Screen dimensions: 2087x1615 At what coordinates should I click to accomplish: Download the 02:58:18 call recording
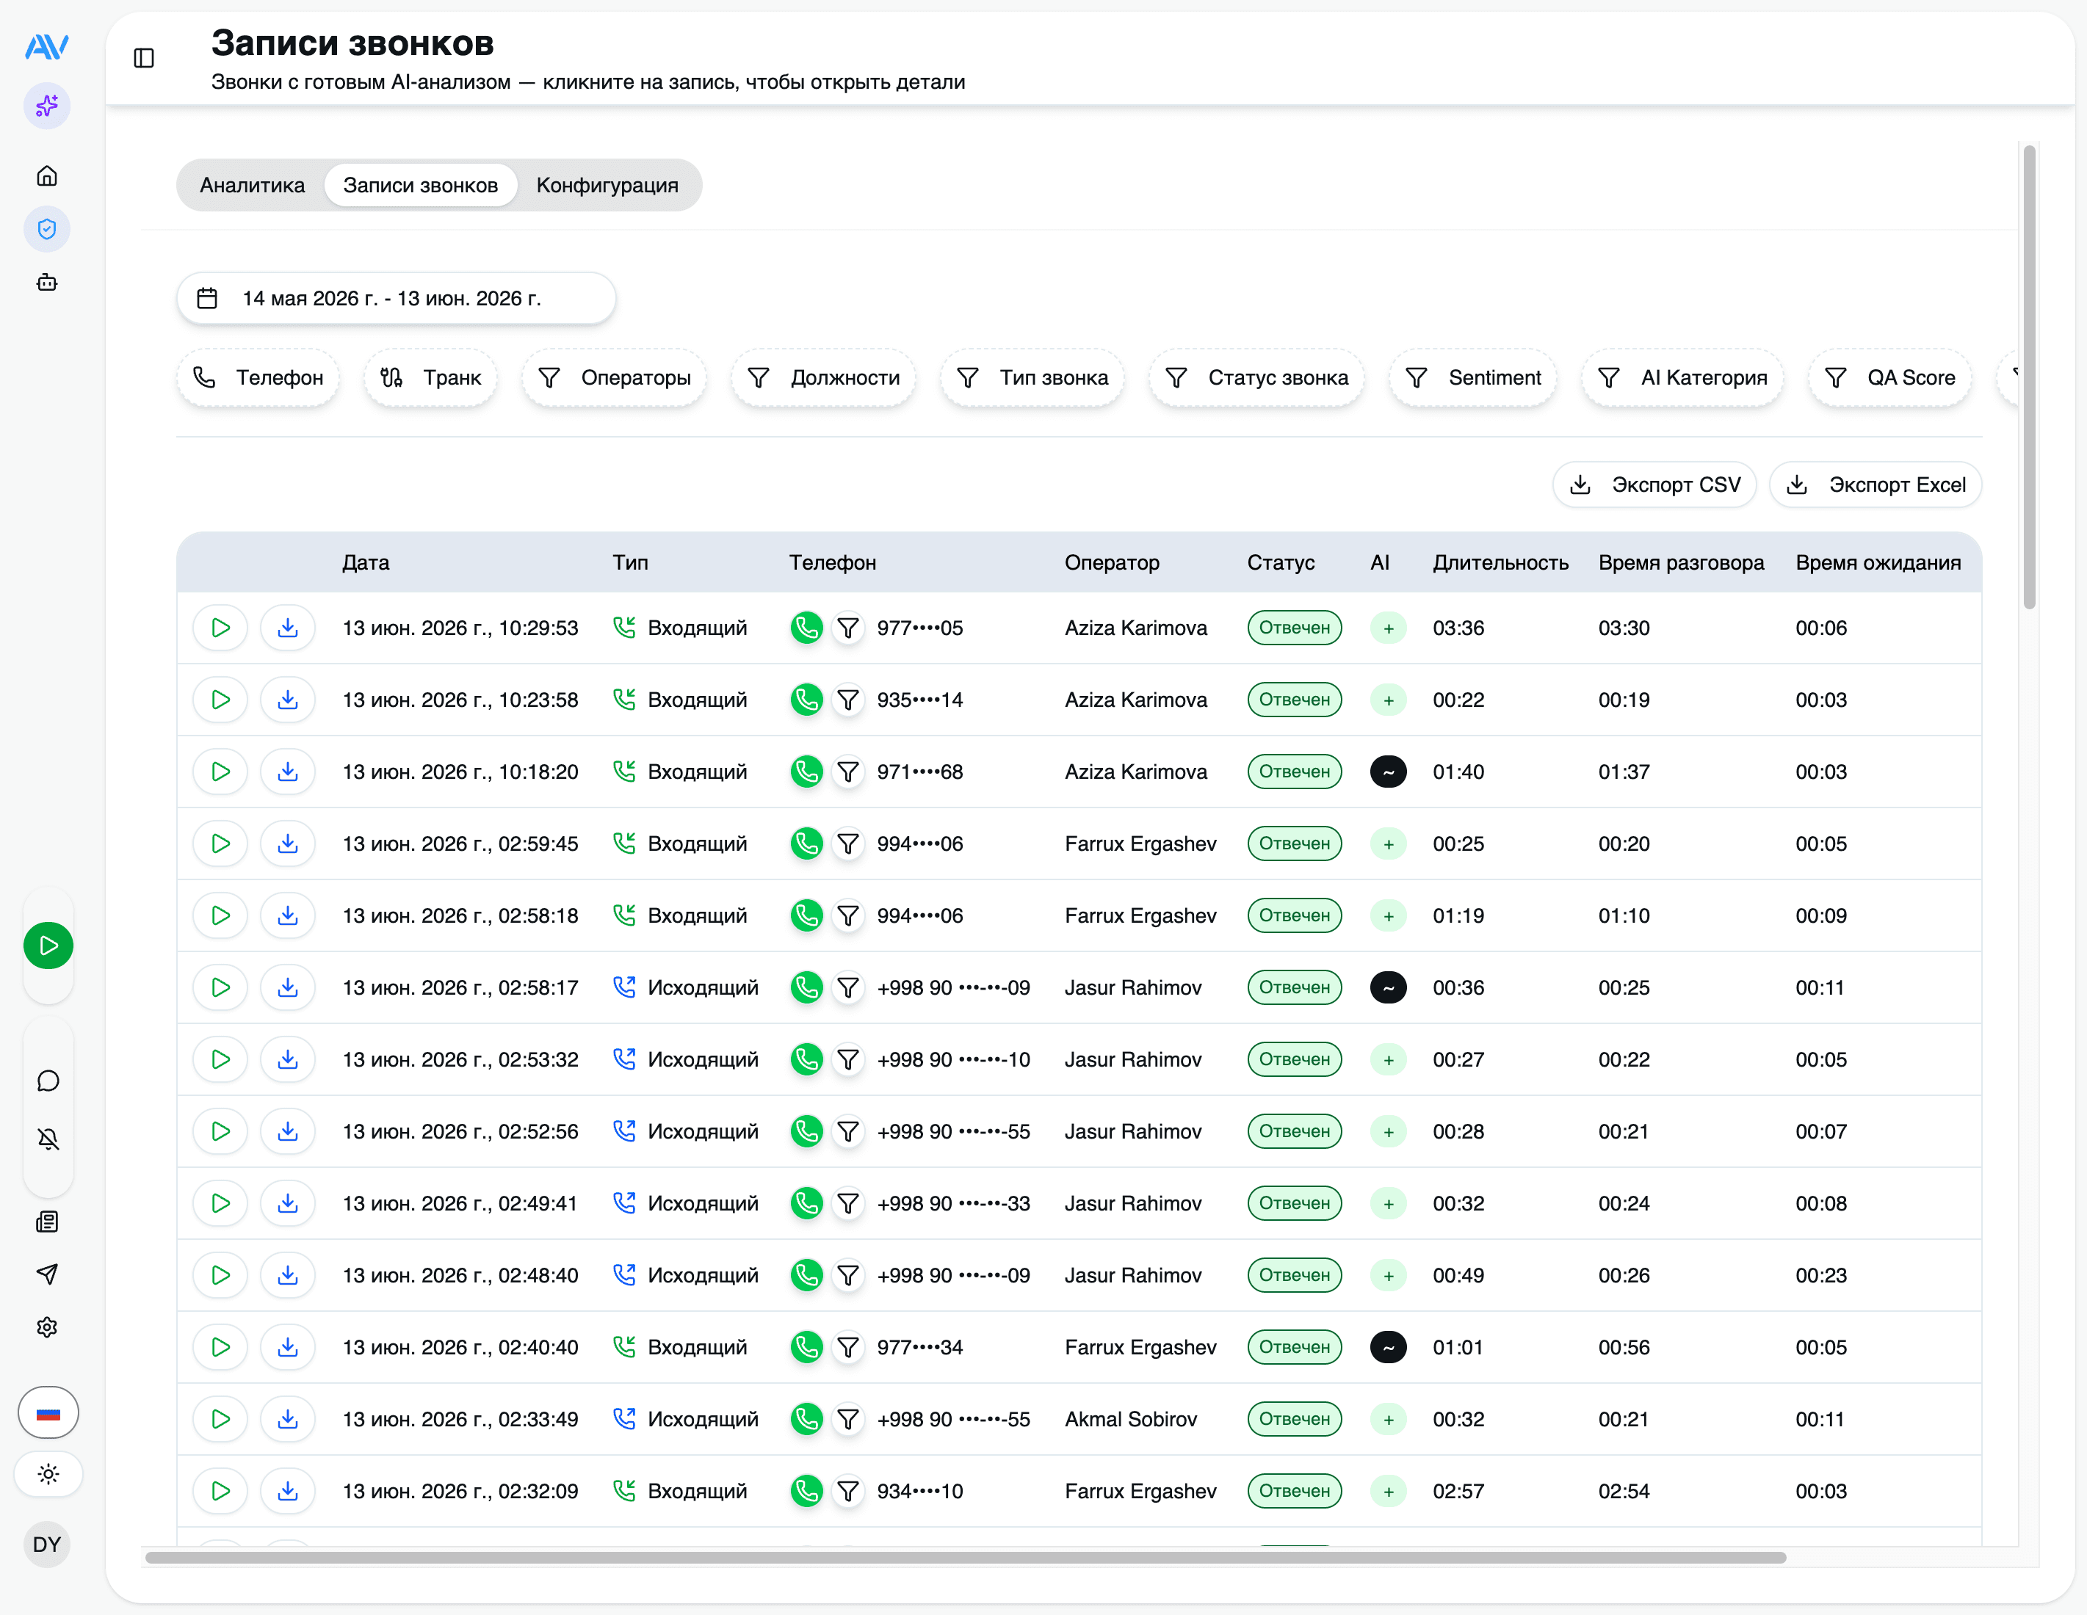pos(288,916)
